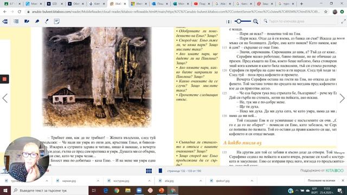Click 'Показване на всички' downloads button

[322, 180]
